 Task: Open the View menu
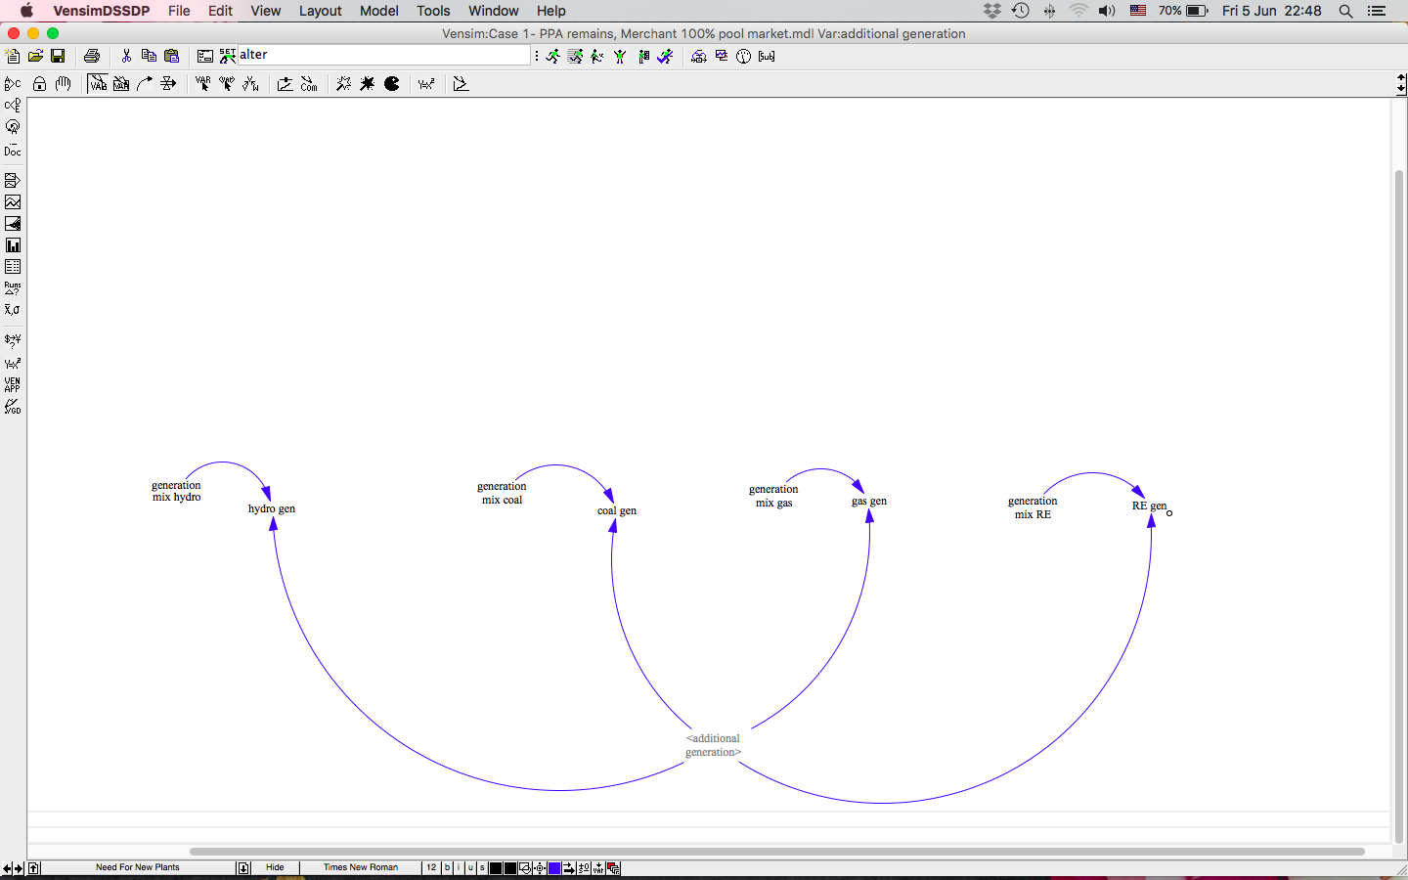[x=265, y=11]
